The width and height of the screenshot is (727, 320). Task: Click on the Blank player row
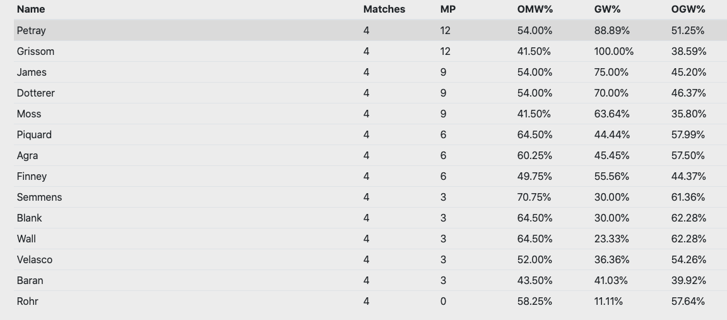point(370,218)
